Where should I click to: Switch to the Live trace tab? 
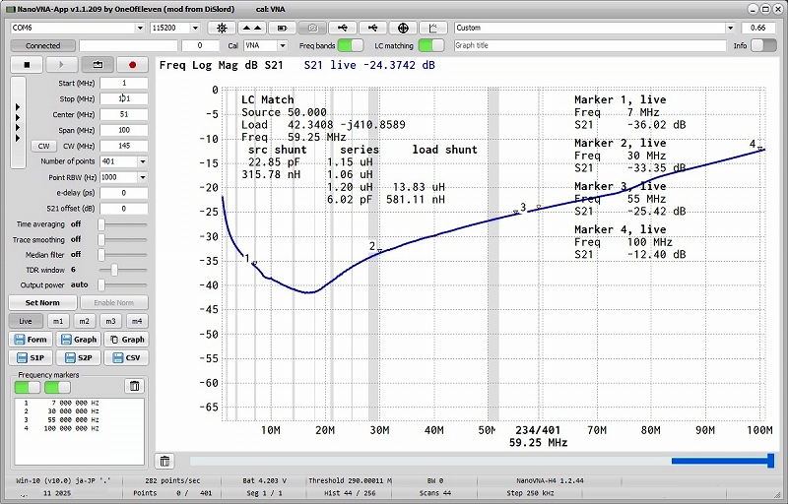(27, 321)
